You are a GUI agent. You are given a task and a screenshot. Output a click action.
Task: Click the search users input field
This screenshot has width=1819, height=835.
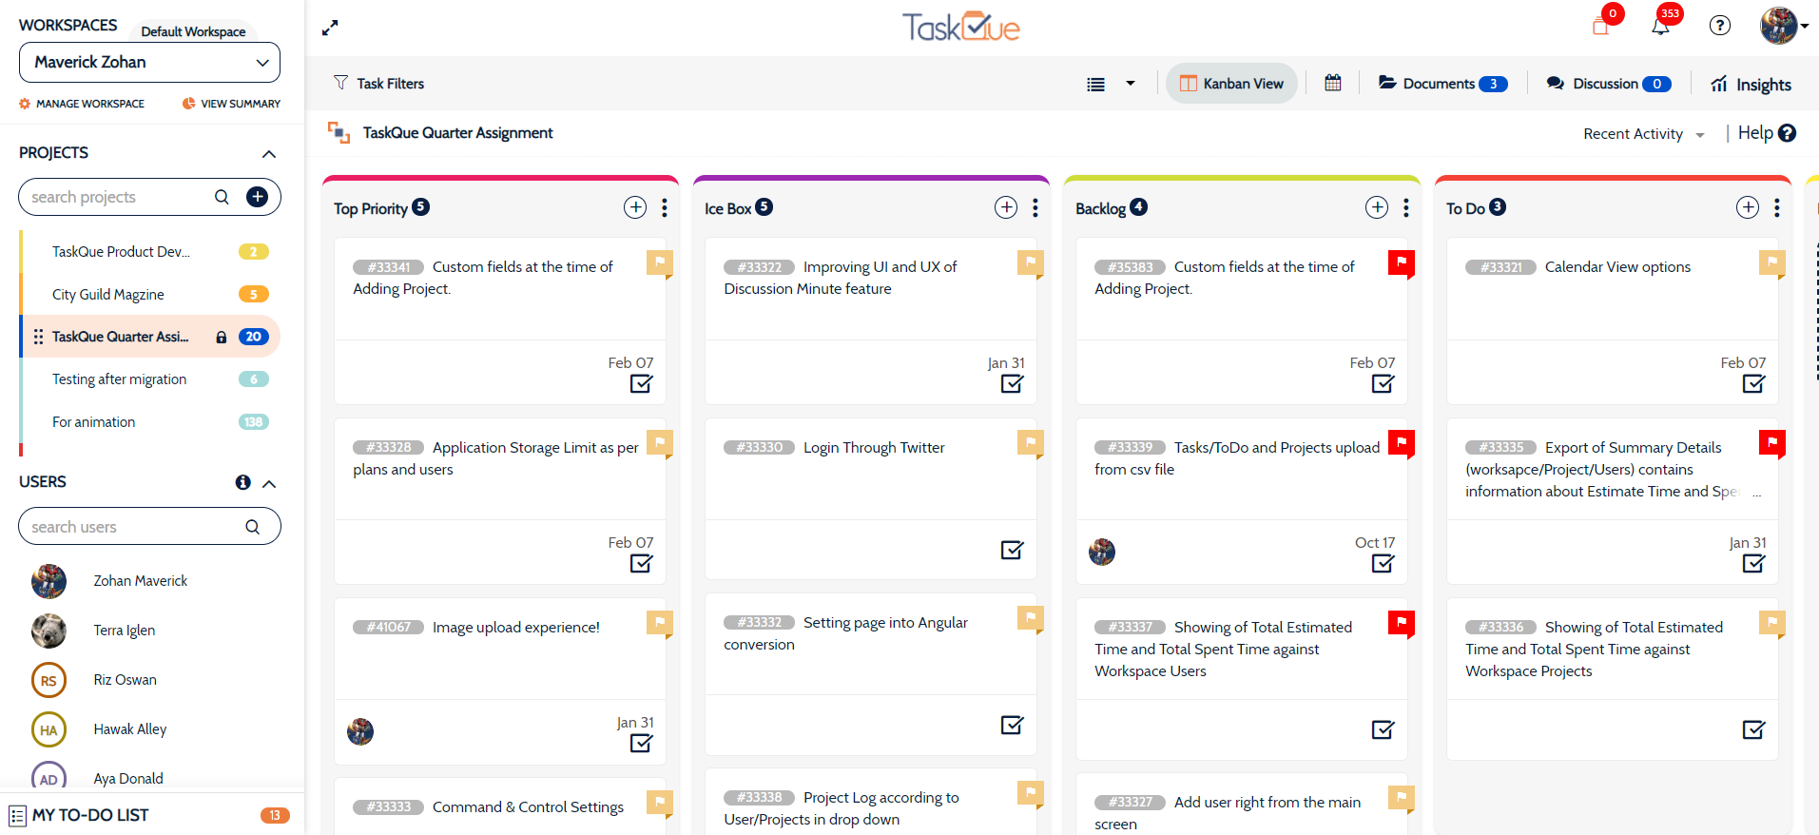click(x=133, y=527)
